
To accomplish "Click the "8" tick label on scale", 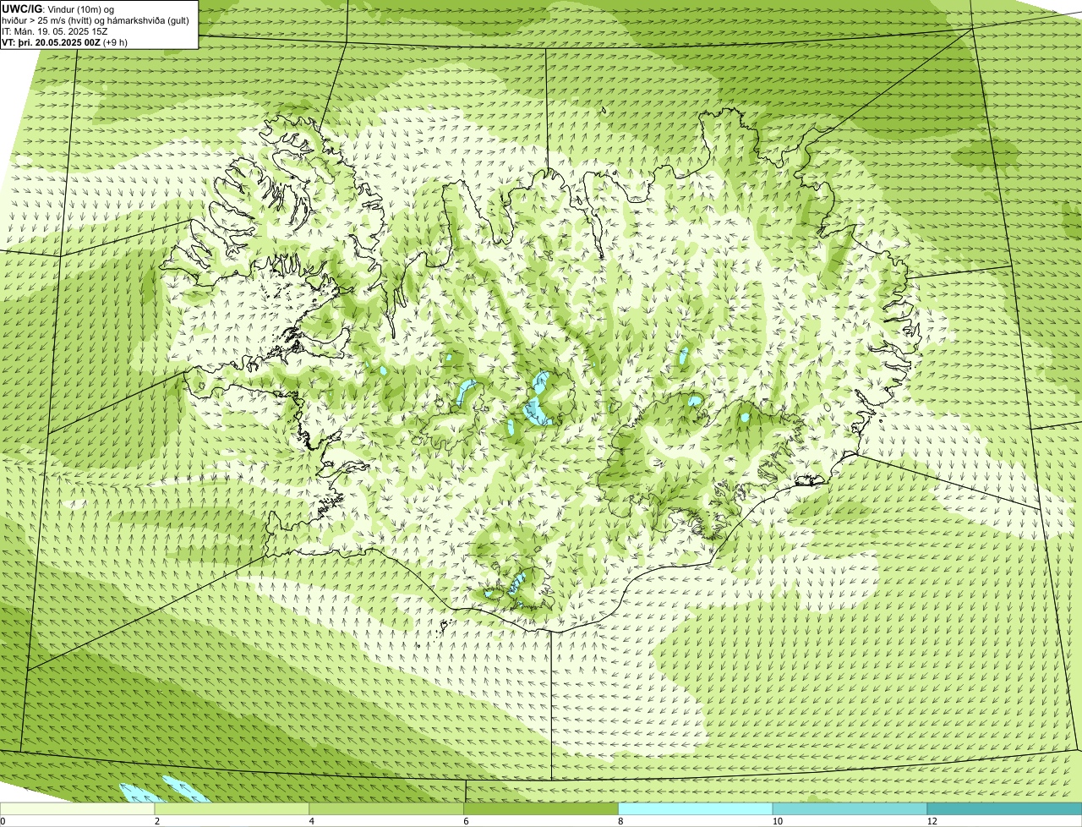I will (620, 821).
